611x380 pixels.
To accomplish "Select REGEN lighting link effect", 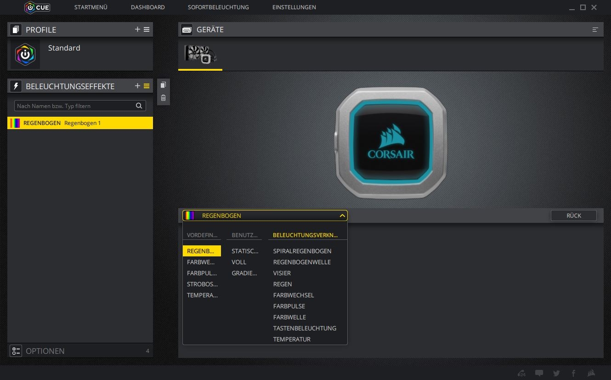I will coord(283,284).
